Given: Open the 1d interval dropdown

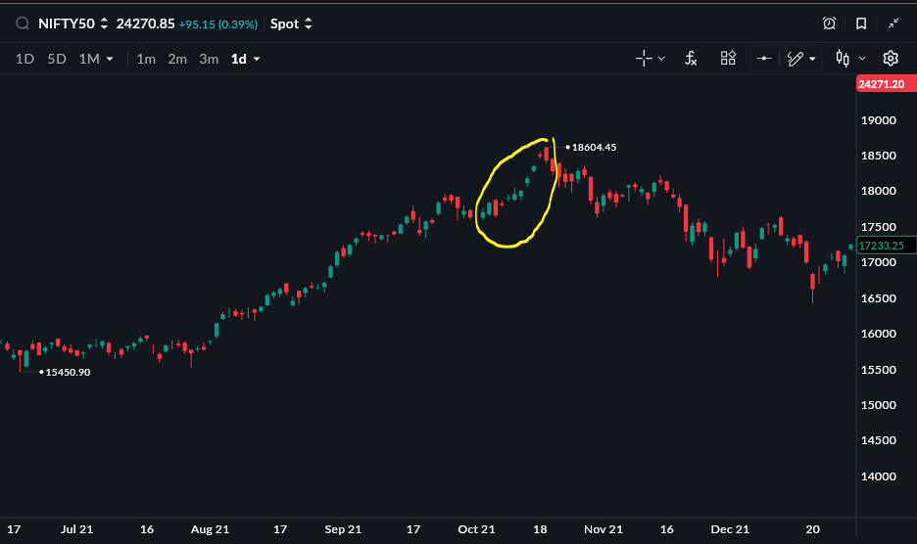Looking at the screenshot, I should 246,59.
